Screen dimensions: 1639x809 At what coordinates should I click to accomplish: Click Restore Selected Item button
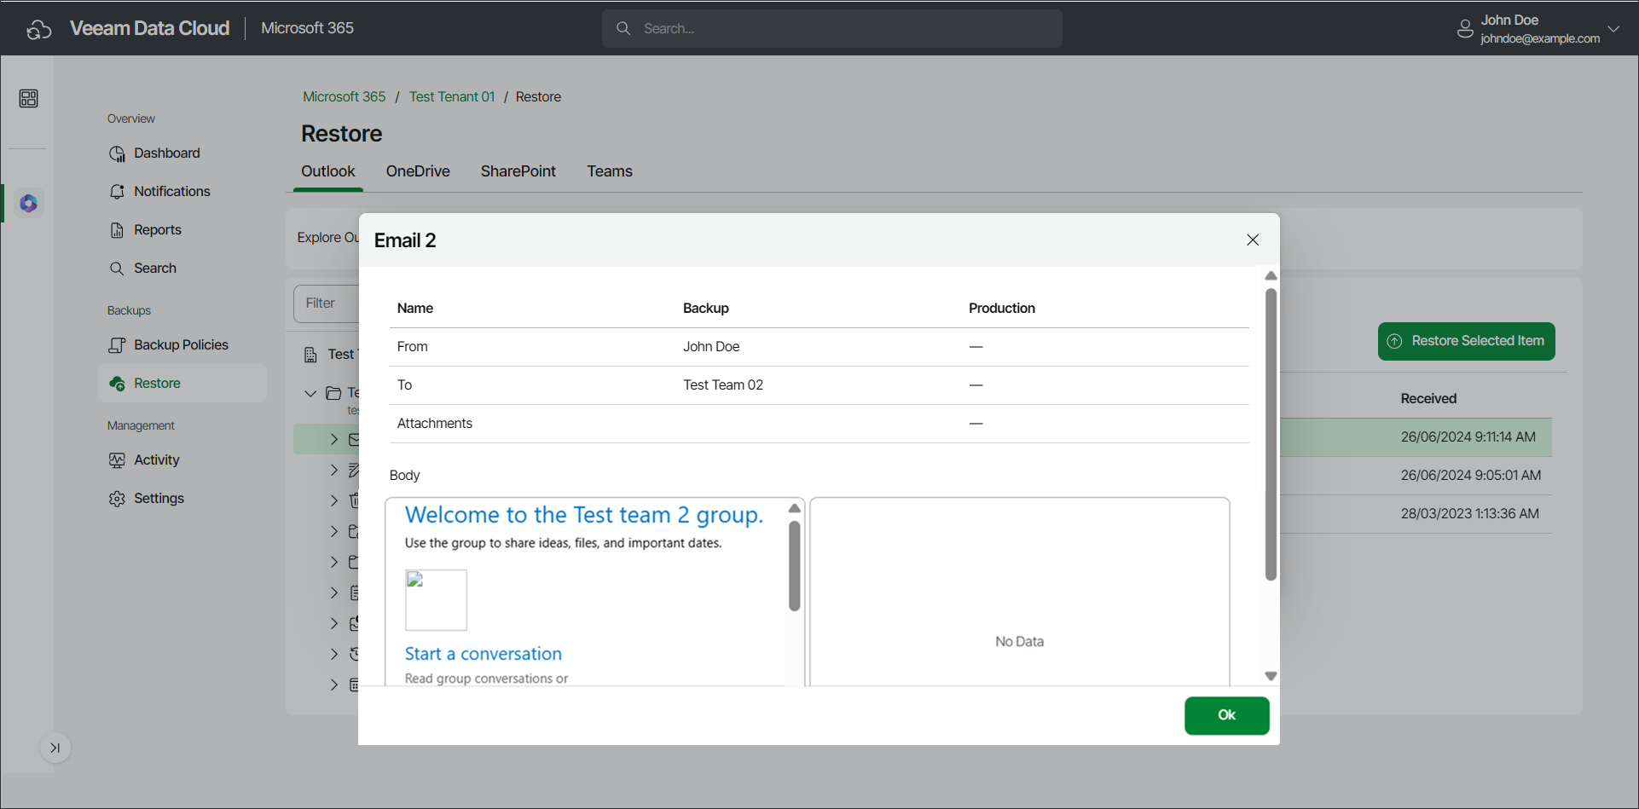point(1467,341)
